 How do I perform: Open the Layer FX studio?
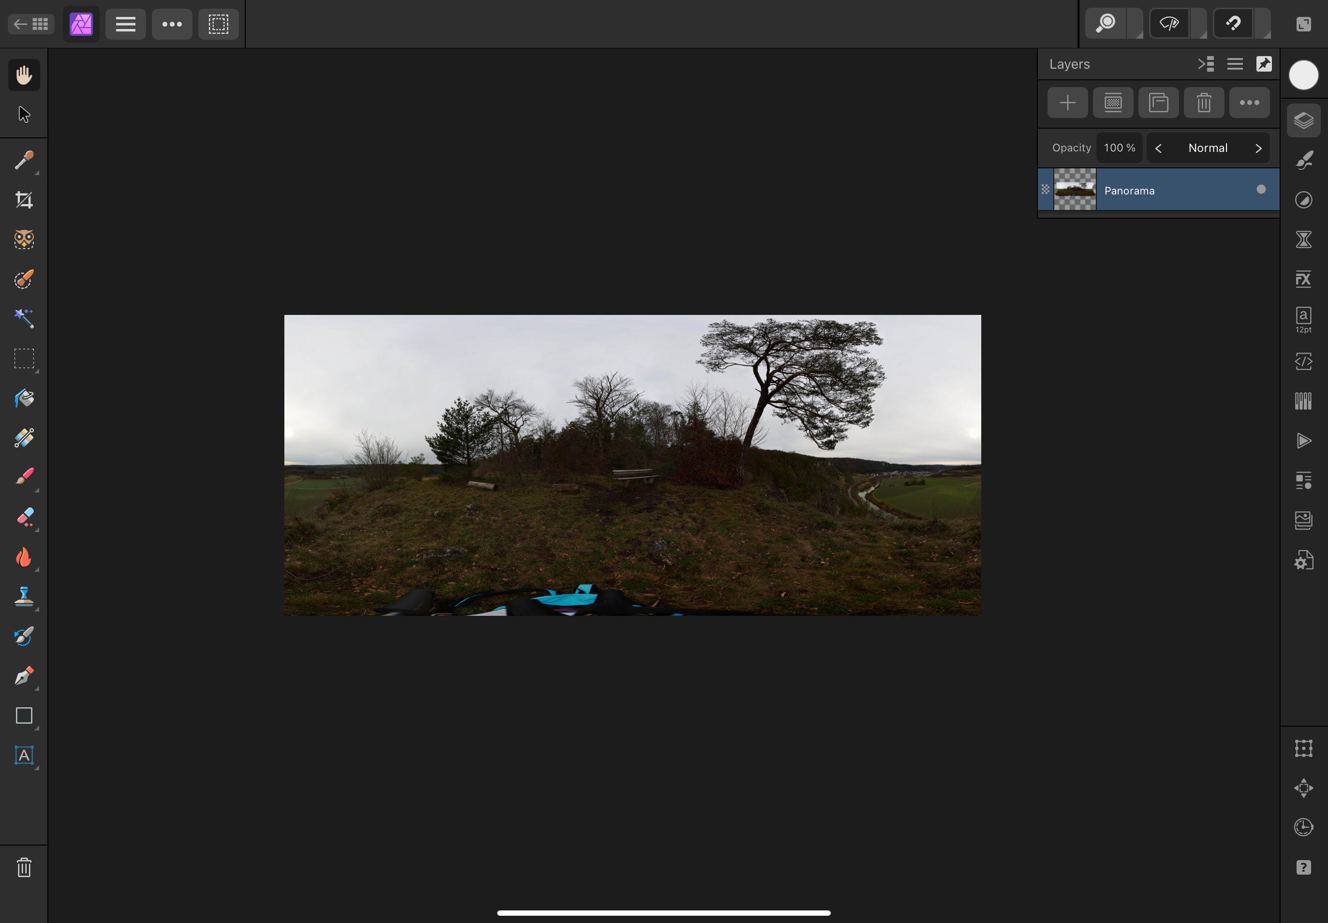coord(1303,279)
